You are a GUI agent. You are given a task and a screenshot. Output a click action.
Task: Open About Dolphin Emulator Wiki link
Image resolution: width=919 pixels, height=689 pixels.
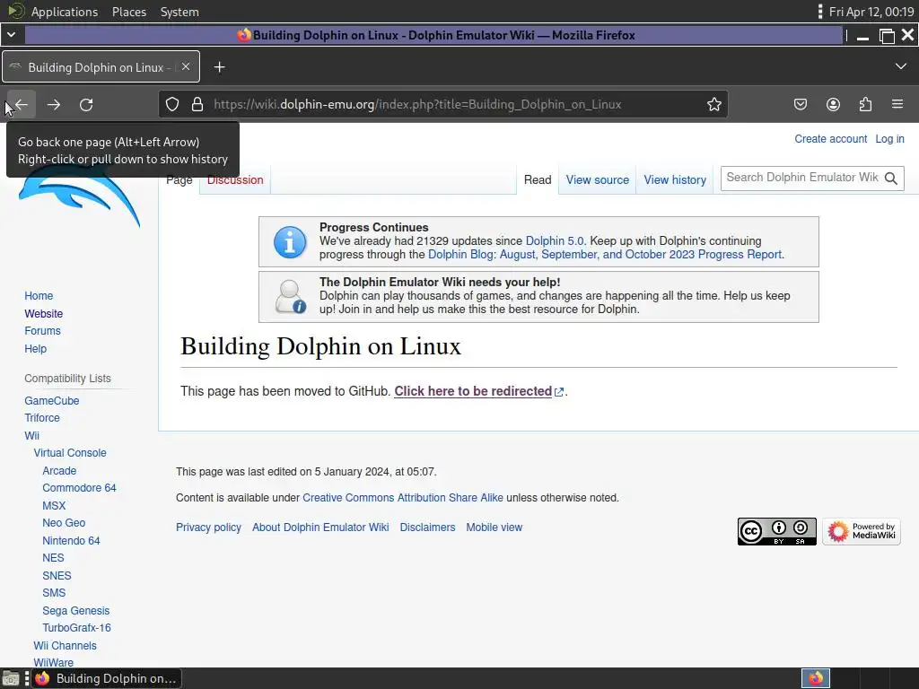pos(320,528)
